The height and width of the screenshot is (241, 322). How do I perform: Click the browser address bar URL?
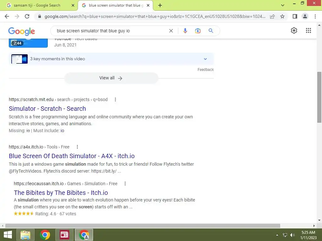pyautogui.click(x=155, y=16)
